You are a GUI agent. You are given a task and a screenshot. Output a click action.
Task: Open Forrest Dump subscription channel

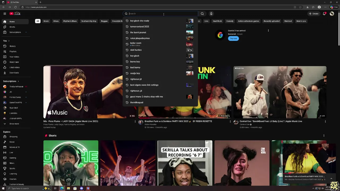[15, 97]
